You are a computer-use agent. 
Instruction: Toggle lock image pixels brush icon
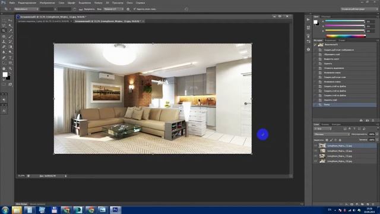(x=331, y=140)
